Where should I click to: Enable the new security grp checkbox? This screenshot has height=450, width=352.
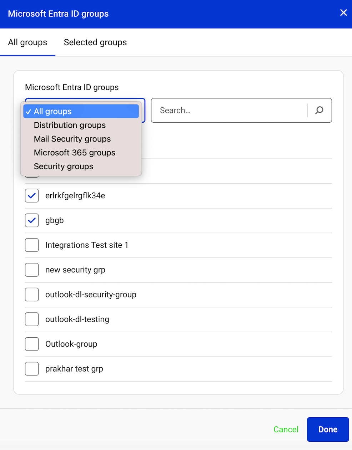(32, 270)
